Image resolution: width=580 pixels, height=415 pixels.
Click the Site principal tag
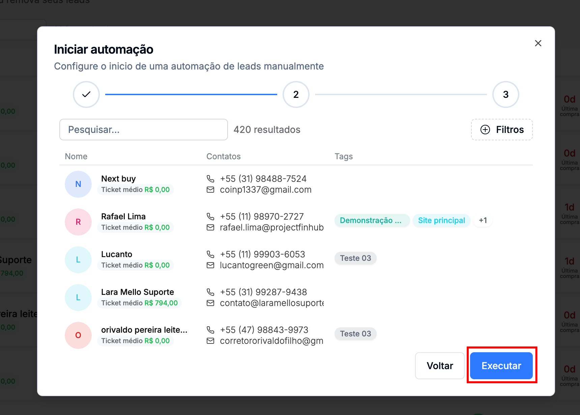(x=441, y=220)
